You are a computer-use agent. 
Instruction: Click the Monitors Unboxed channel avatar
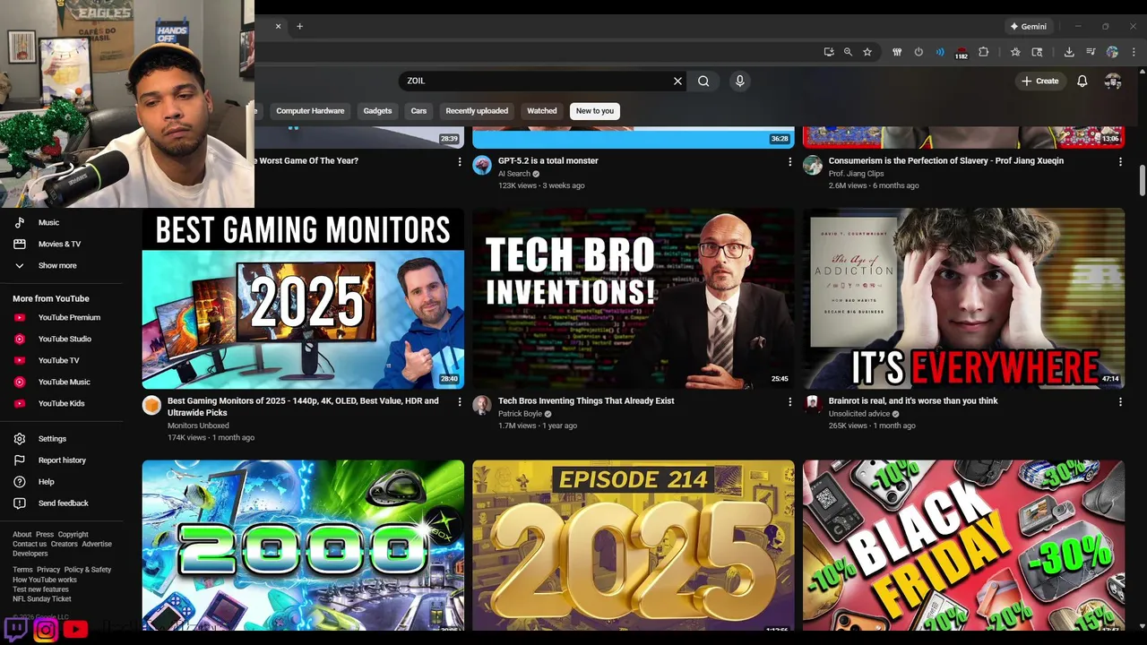151,405
